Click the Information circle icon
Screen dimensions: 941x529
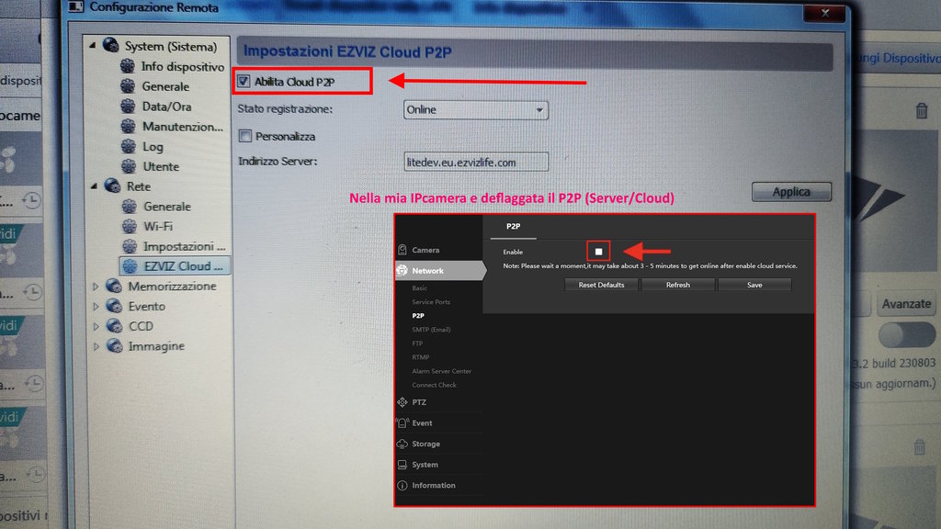(402, 485)
